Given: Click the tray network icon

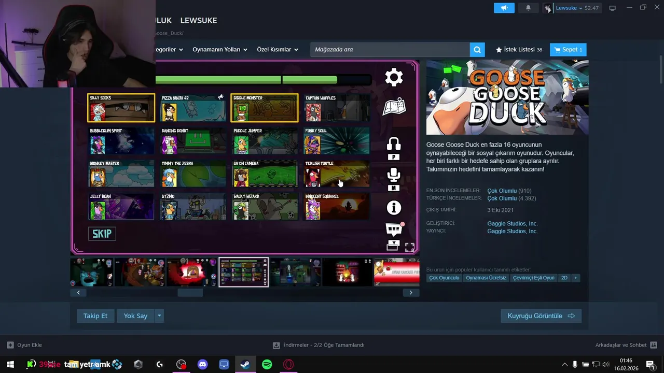Looking at the screenshot, I should (x=596, y=365).
